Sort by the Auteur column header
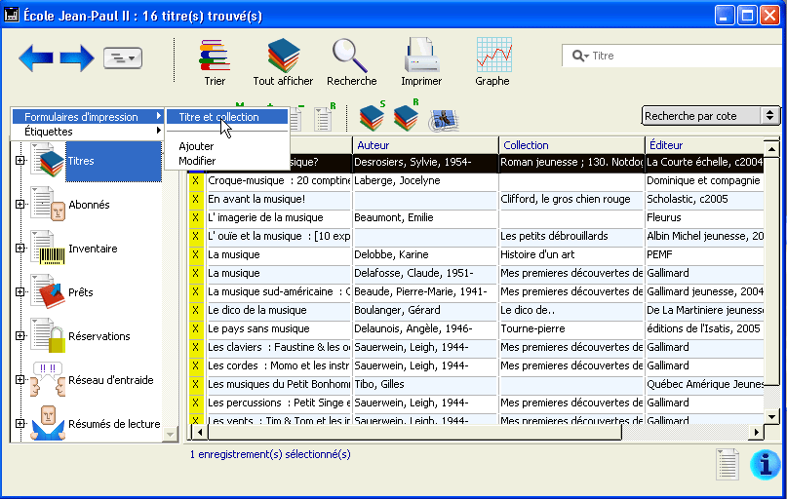 tap(424, 145)
